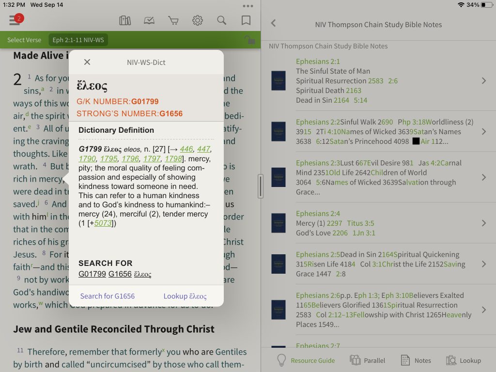The height and width of the screenshot is (372, 496).
Task: Tap Wi-Fi icon in status bar
Action: 461,5
